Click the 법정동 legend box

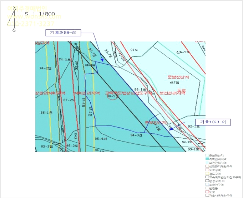click(x=207, y=188)
